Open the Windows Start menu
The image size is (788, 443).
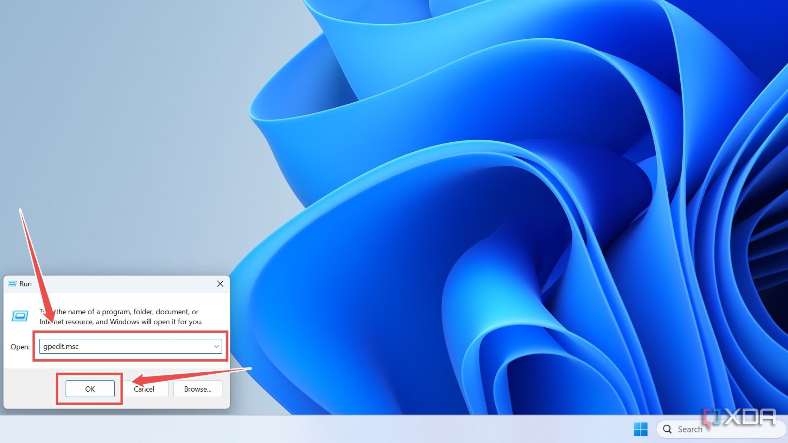641,429
